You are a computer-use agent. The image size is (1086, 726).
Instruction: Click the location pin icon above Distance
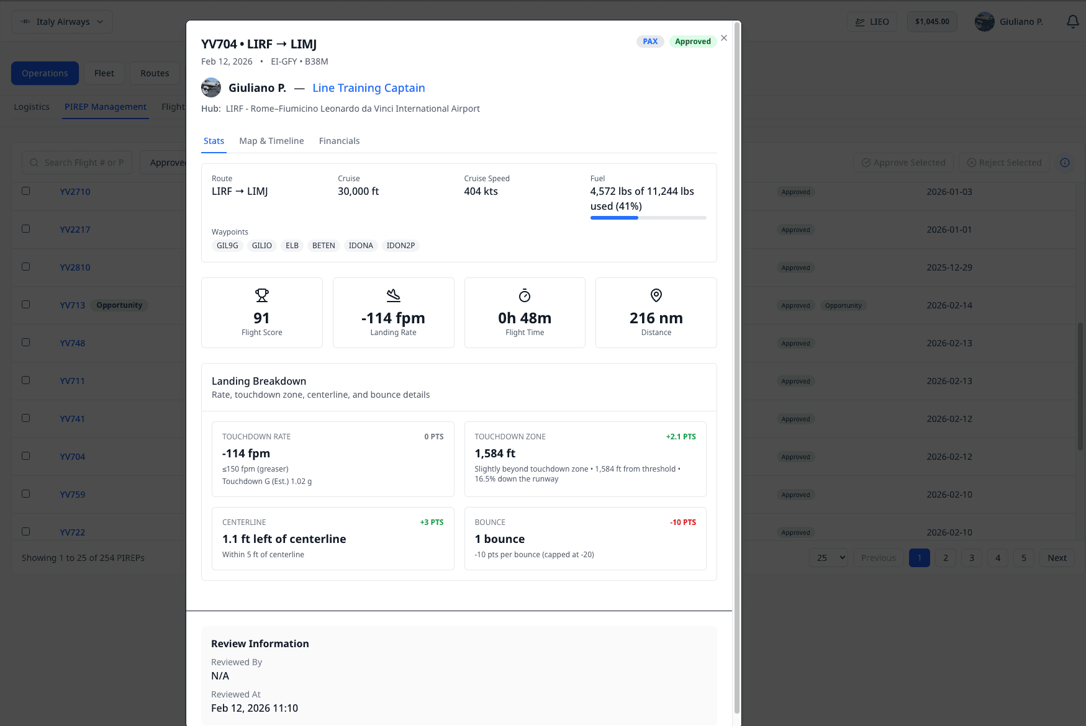[656, 295]
